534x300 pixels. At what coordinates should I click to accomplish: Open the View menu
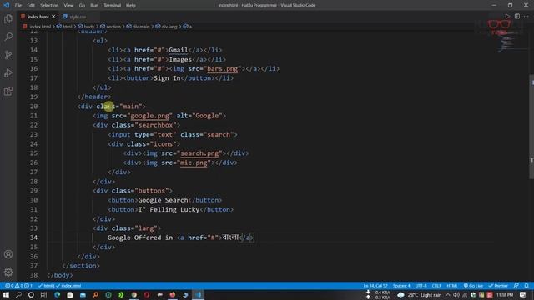point(68,6)
